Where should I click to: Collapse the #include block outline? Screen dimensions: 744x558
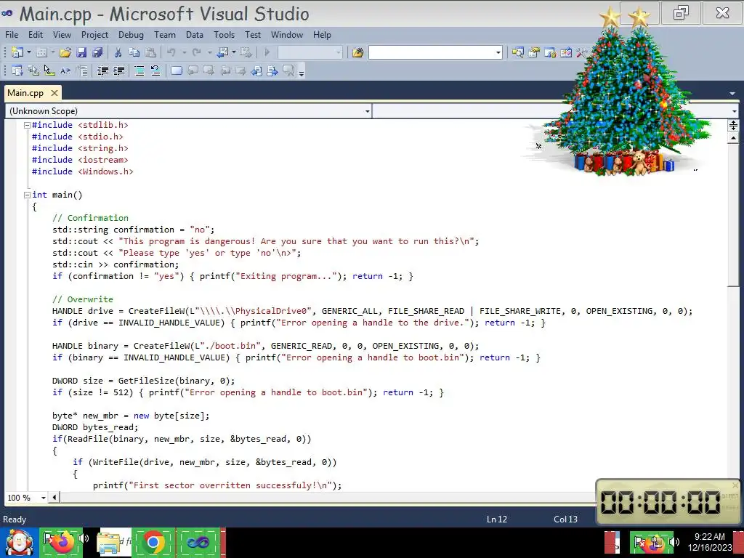(x=27, y=125)
